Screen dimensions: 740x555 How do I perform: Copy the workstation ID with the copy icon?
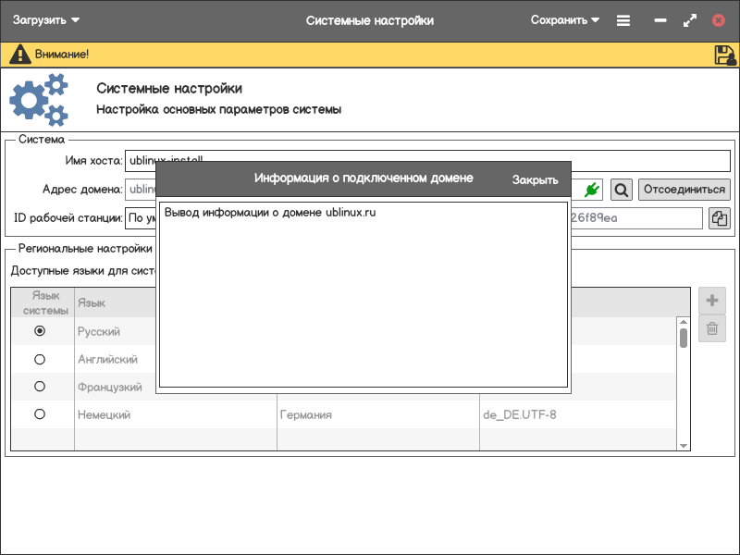click(x=719, y=218)
